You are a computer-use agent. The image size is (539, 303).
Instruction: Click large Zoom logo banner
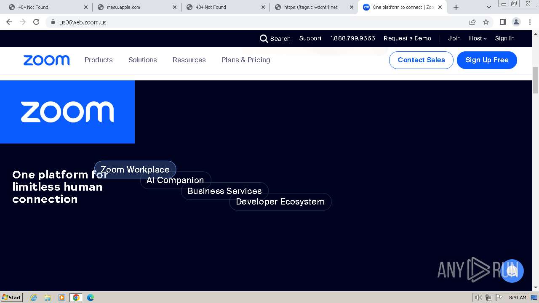click(x=67, y=112)
